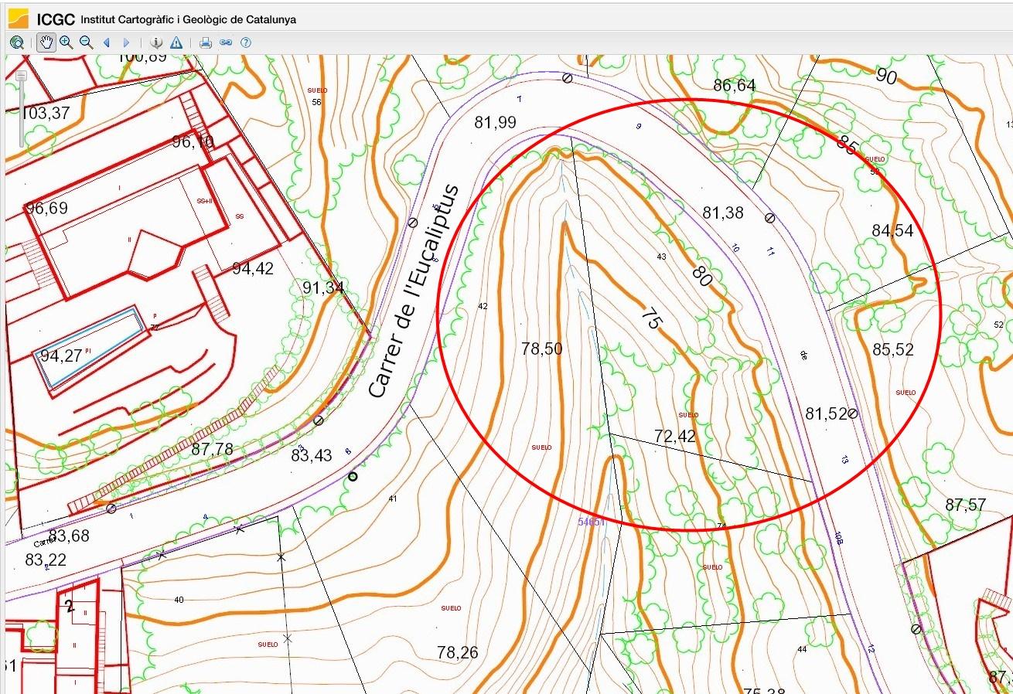Image resolution: width=1013 pixels, height=694 pixels.
Task: Click the Carrer de l'Eucaliptus street label
Action: [x=413, y=291]
